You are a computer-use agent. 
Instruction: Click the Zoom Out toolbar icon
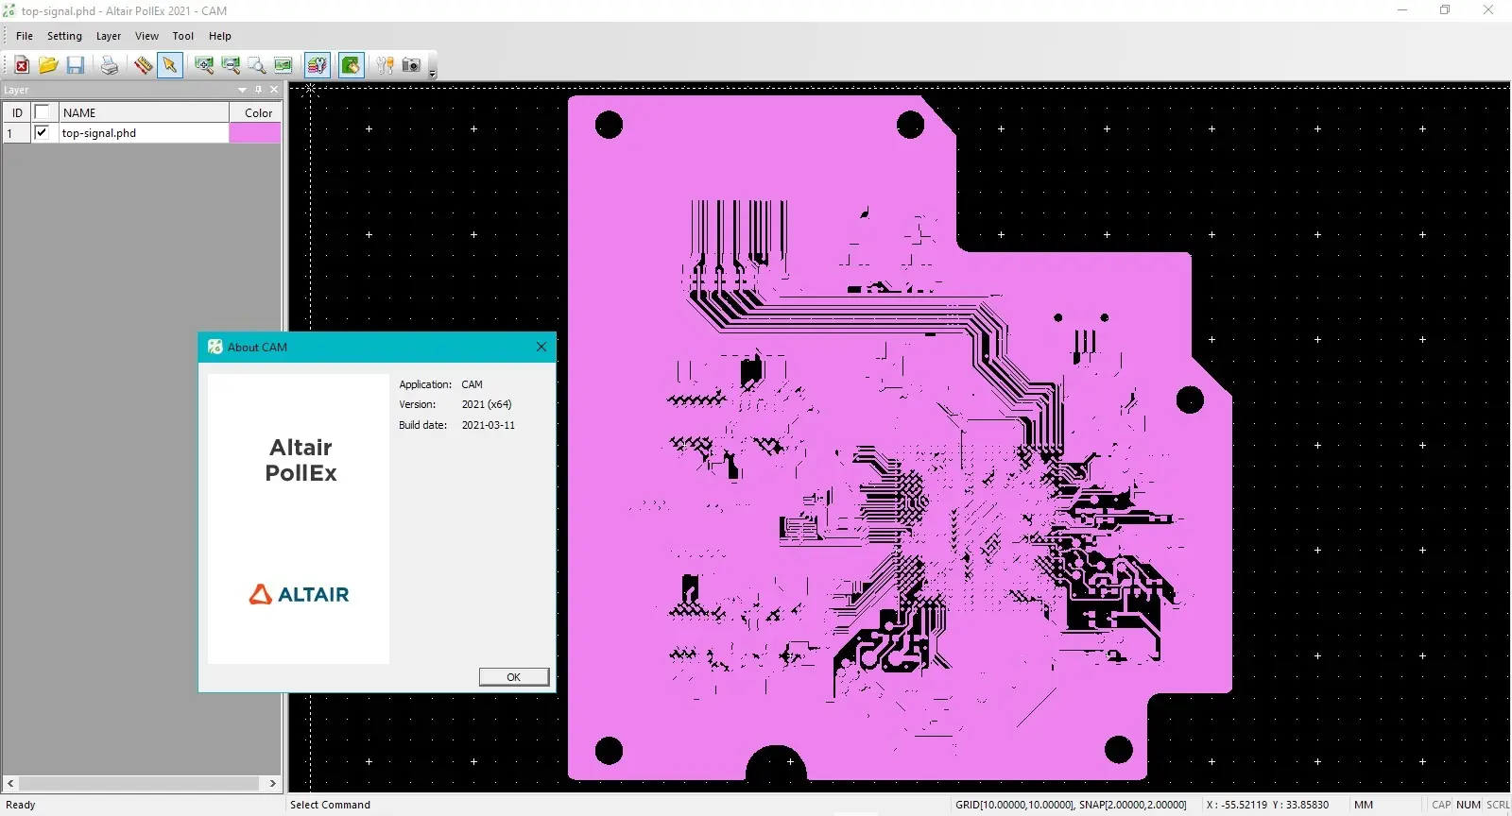[231, 65]
